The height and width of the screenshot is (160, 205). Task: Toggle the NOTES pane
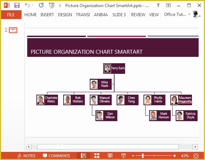[27, 156]
